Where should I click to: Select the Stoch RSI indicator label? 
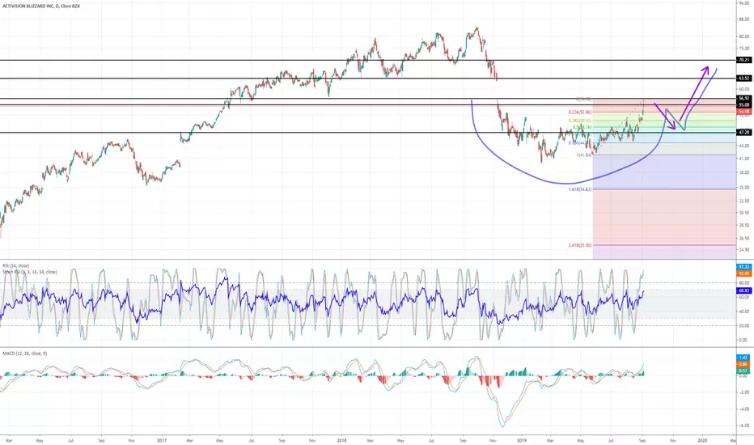tap(29, 272)
